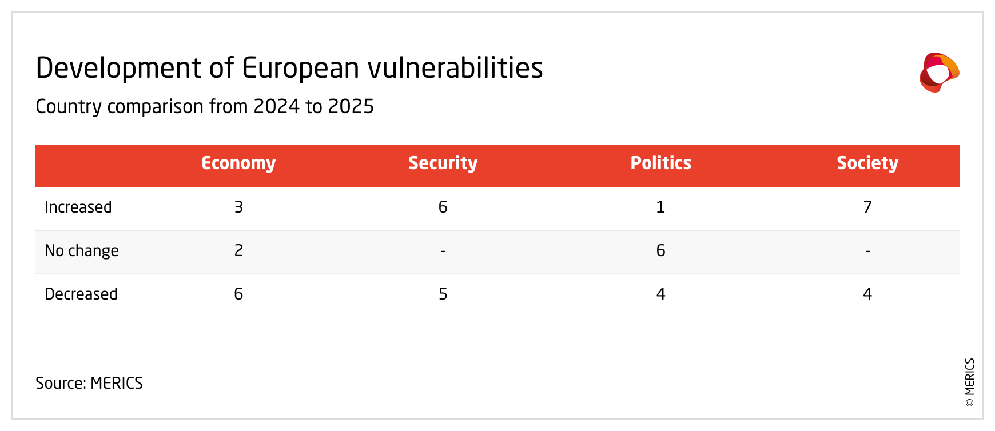Select the Politics No change value 6
The height and width of the screenshot is (431, 995).
pyautogui.click(x=660, y=250)
